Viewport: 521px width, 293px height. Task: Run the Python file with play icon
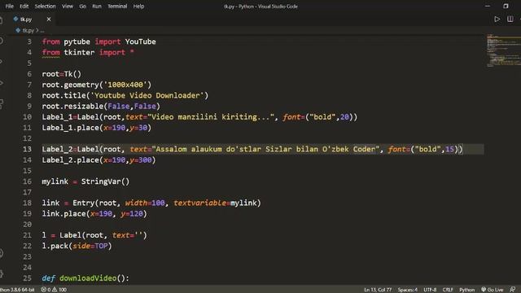(x=497, y=20)
